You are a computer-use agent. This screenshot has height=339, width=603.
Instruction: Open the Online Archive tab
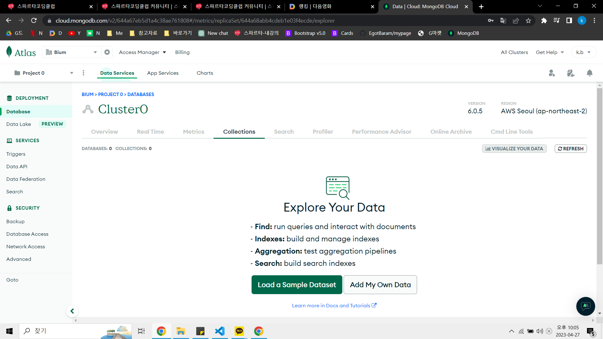(451, 132)
